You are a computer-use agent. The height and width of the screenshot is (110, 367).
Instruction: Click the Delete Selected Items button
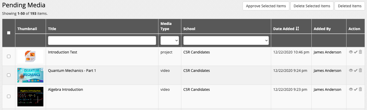[x=312, y=6]
